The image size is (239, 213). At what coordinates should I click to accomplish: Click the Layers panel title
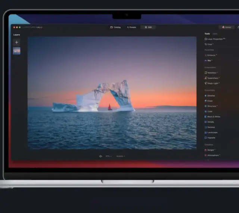tap(16, 35)
